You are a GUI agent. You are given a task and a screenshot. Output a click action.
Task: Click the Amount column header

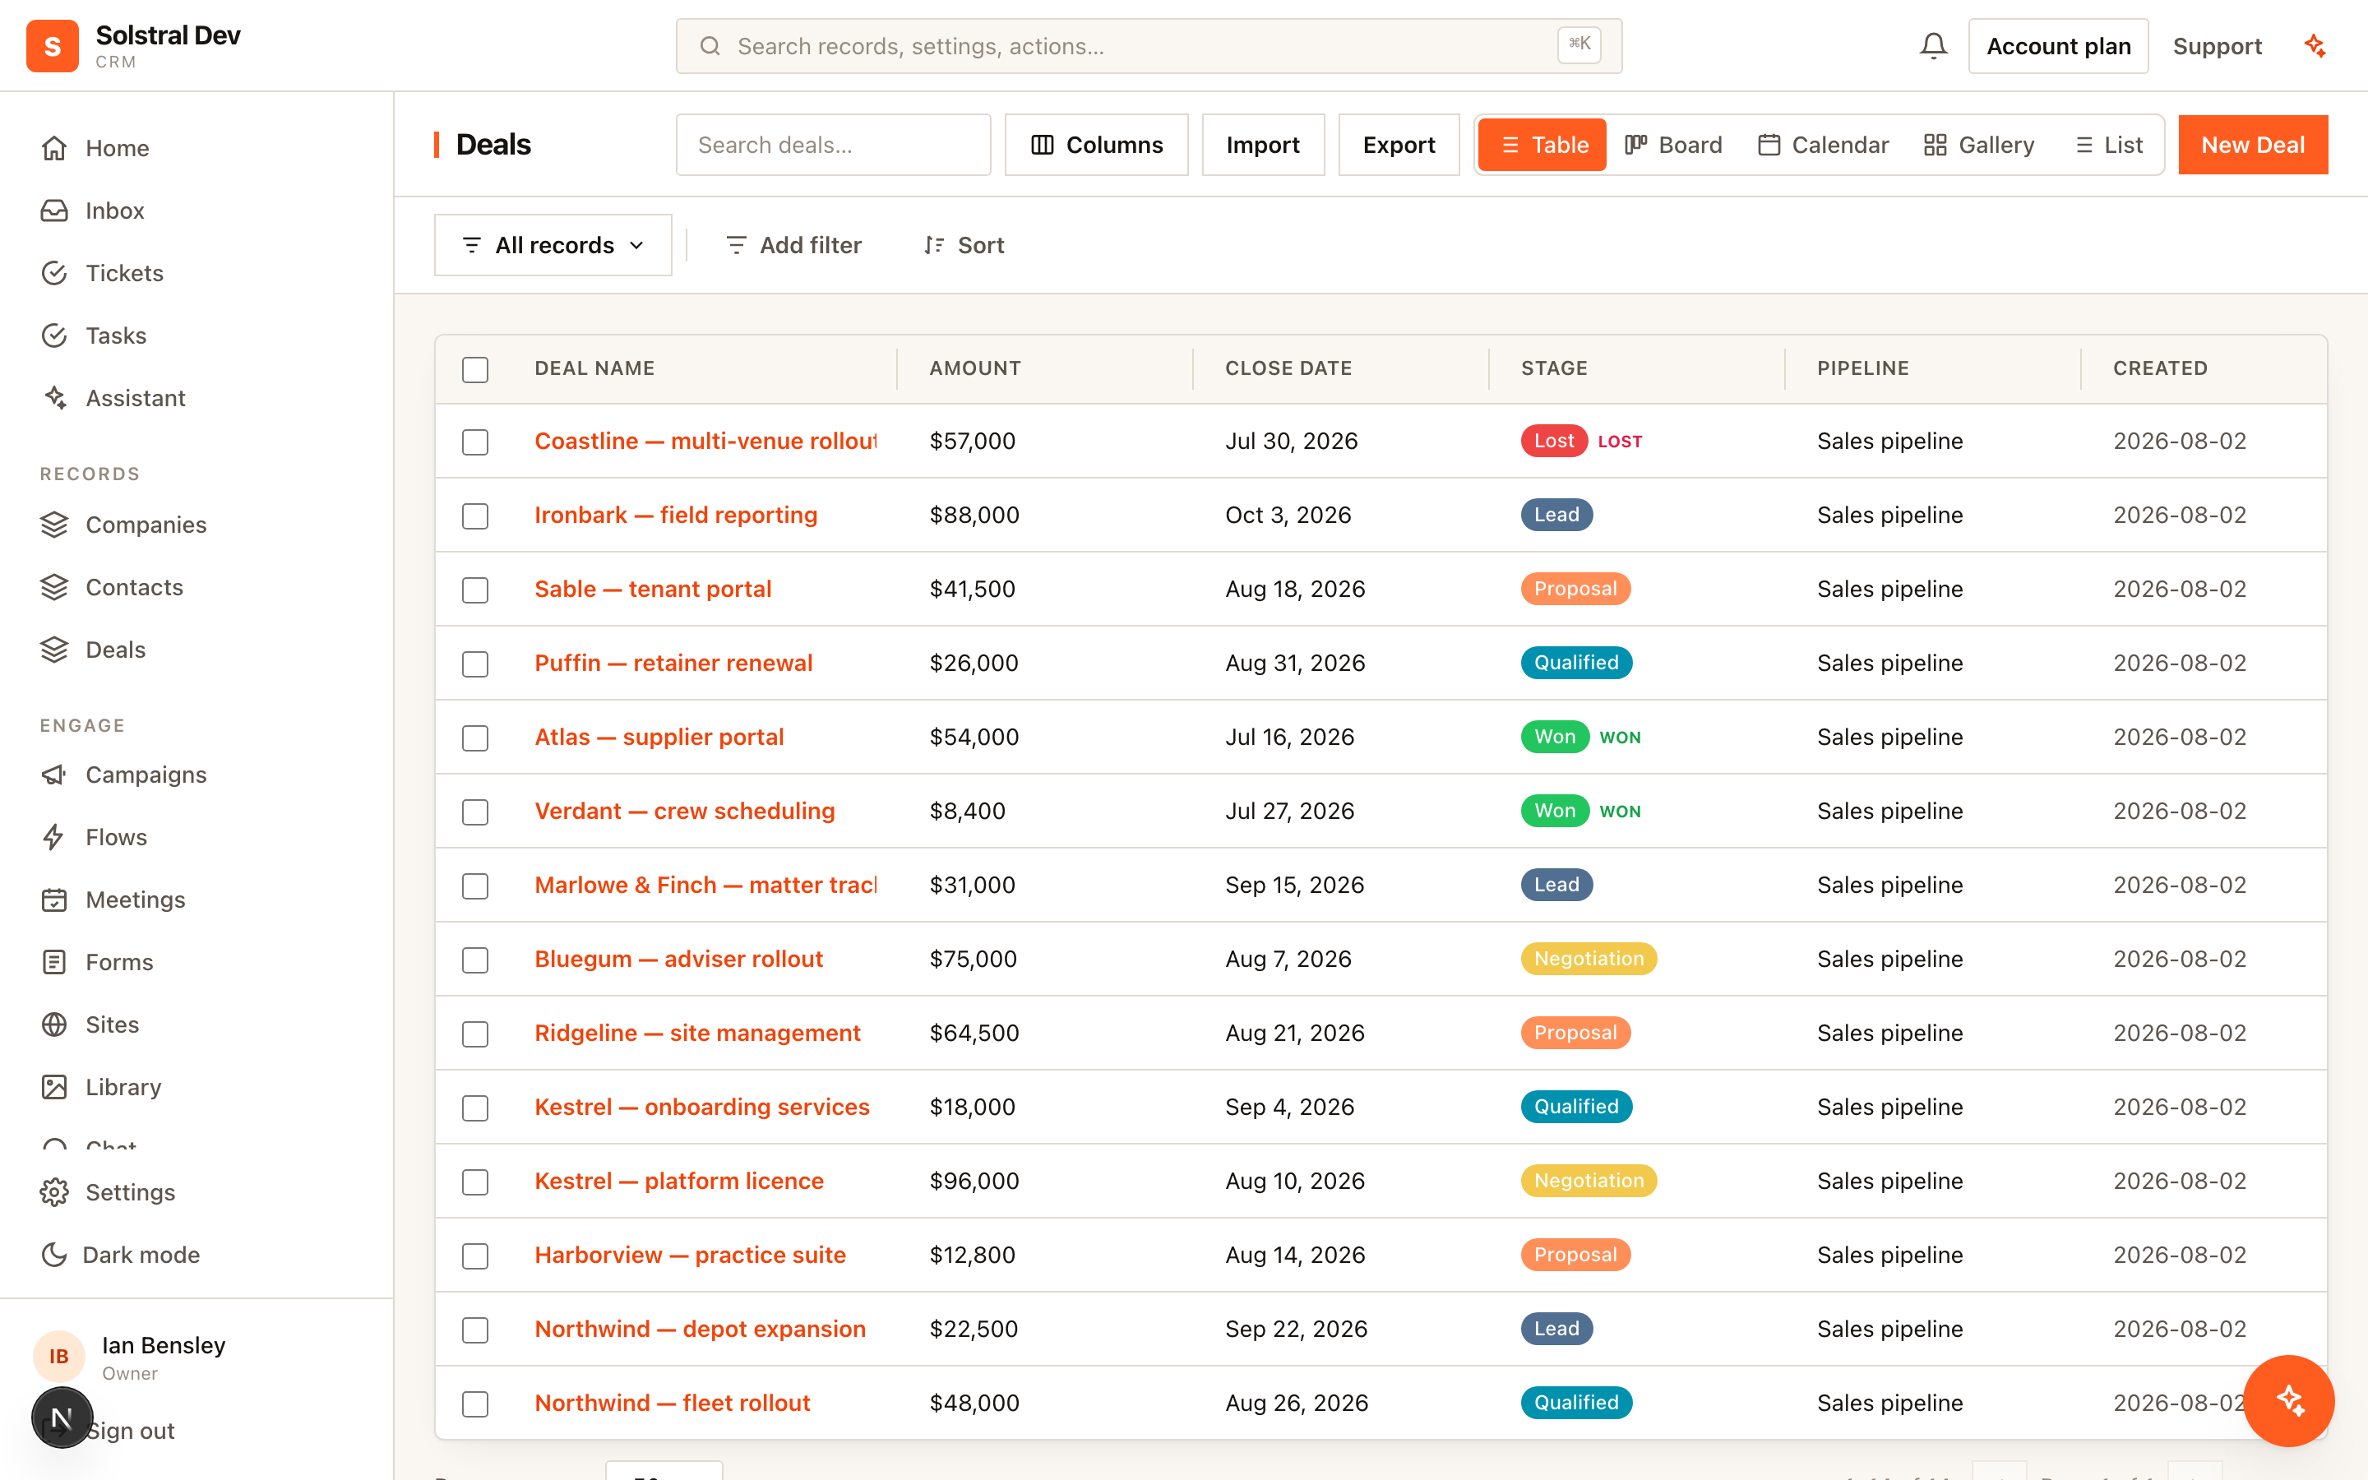[974, 368]
